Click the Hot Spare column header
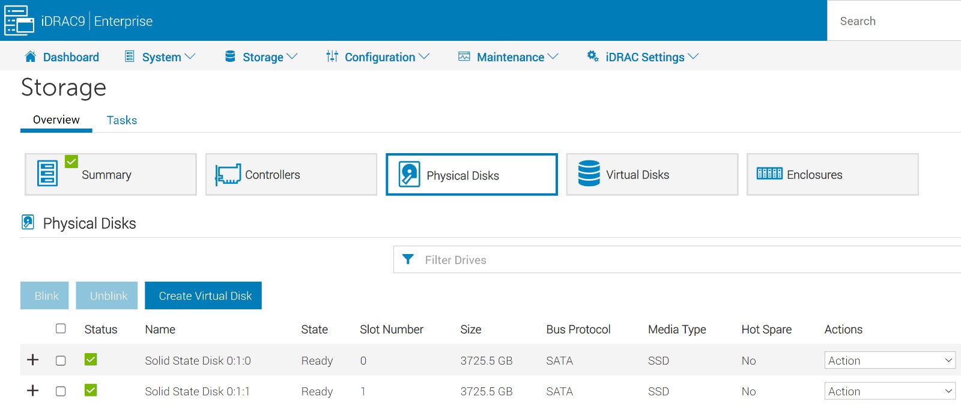Image resolution: width=961 pixels, height=418 pixels. click(766, 329)
